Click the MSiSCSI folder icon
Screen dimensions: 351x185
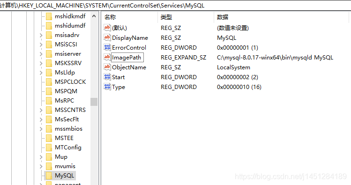pos(49,44)
